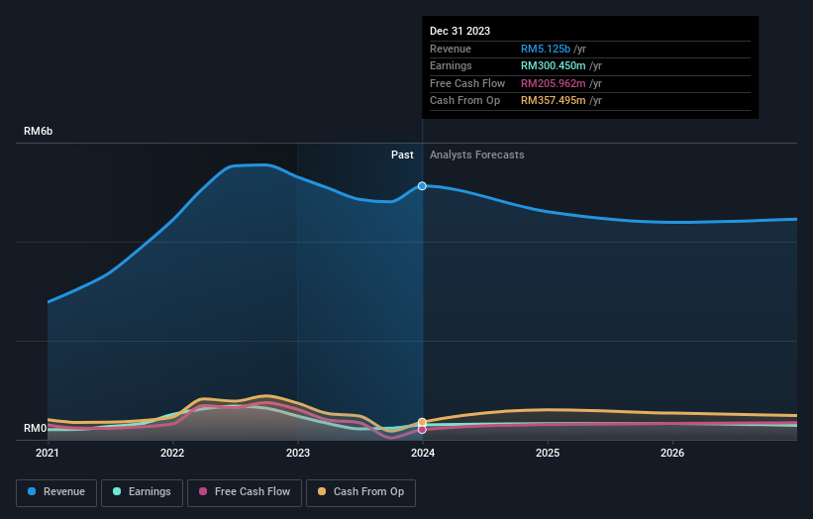Screen dimensions: 813x519
Task: Toggle the Cash From Op legend series
Action: pos(360,492)
